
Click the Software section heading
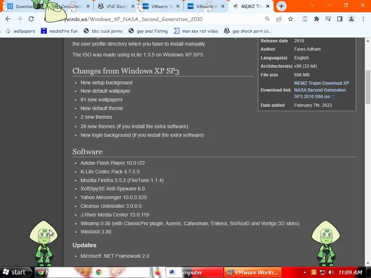point(87,152)
